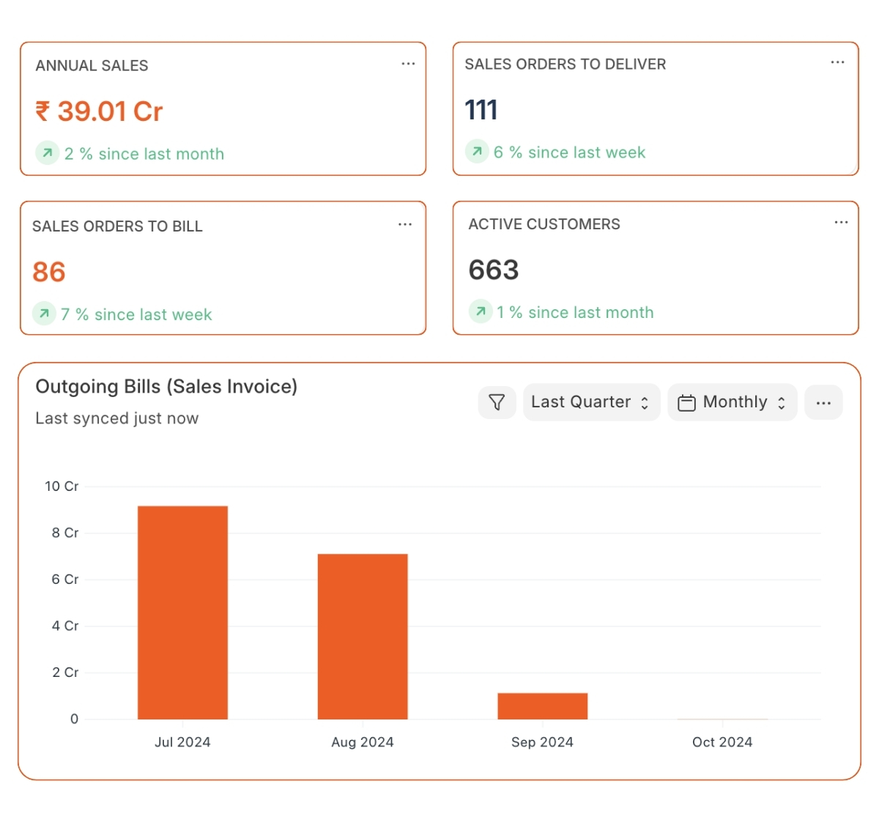Click the filter funnel icon on chart
The height and width of the screenshot is (822, 879).
pyautogui.click(x=497, y=402)
